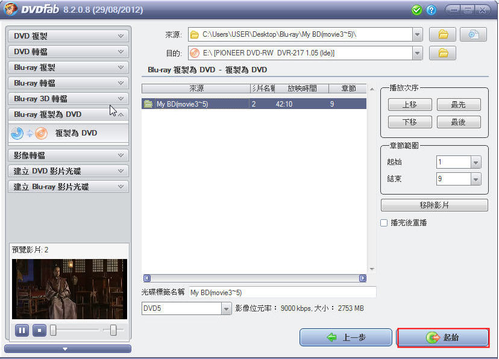Click the preview playback position slider
Screen dimensions: 499x359
point(75,330)
